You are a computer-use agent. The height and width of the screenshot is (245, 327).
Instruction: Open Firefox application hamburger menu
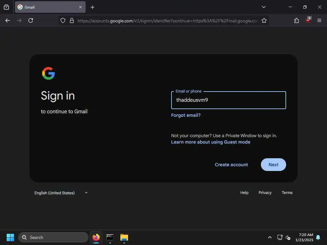[319, 20]
